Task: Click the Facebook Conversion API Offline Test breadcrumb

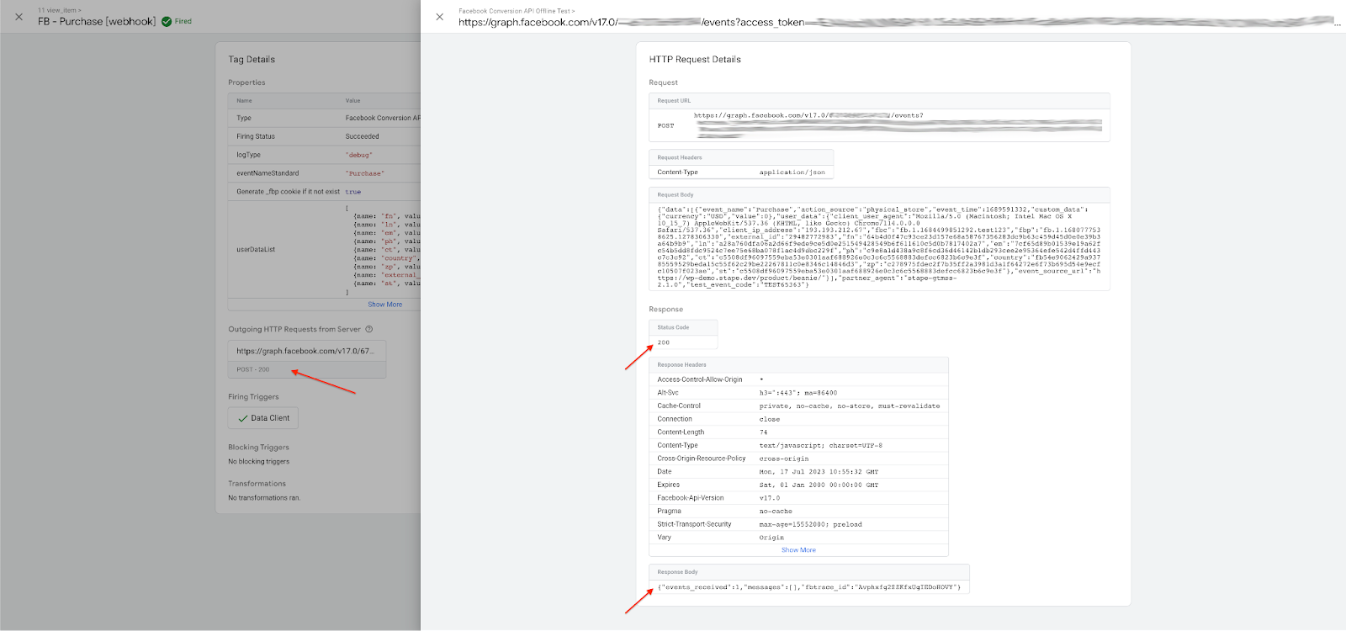Action: point(517,11)
